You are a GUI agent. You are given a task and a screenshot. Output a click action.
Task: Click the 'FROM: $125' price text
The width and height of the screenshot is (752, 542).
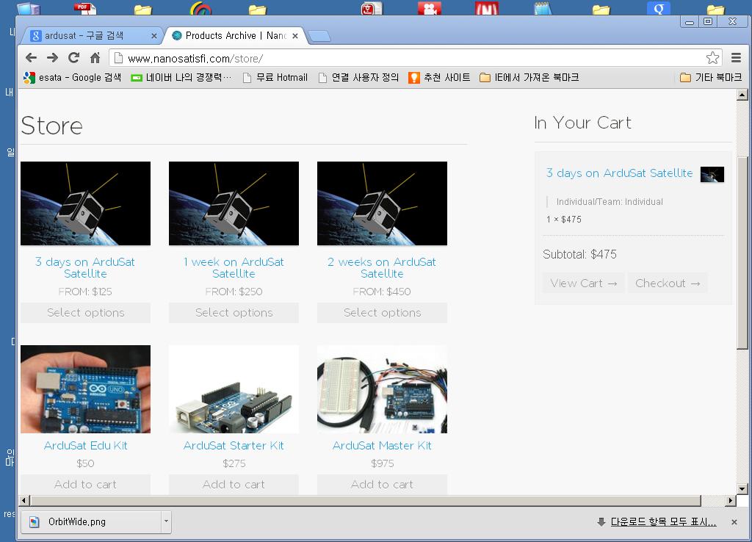click(85, 292)
